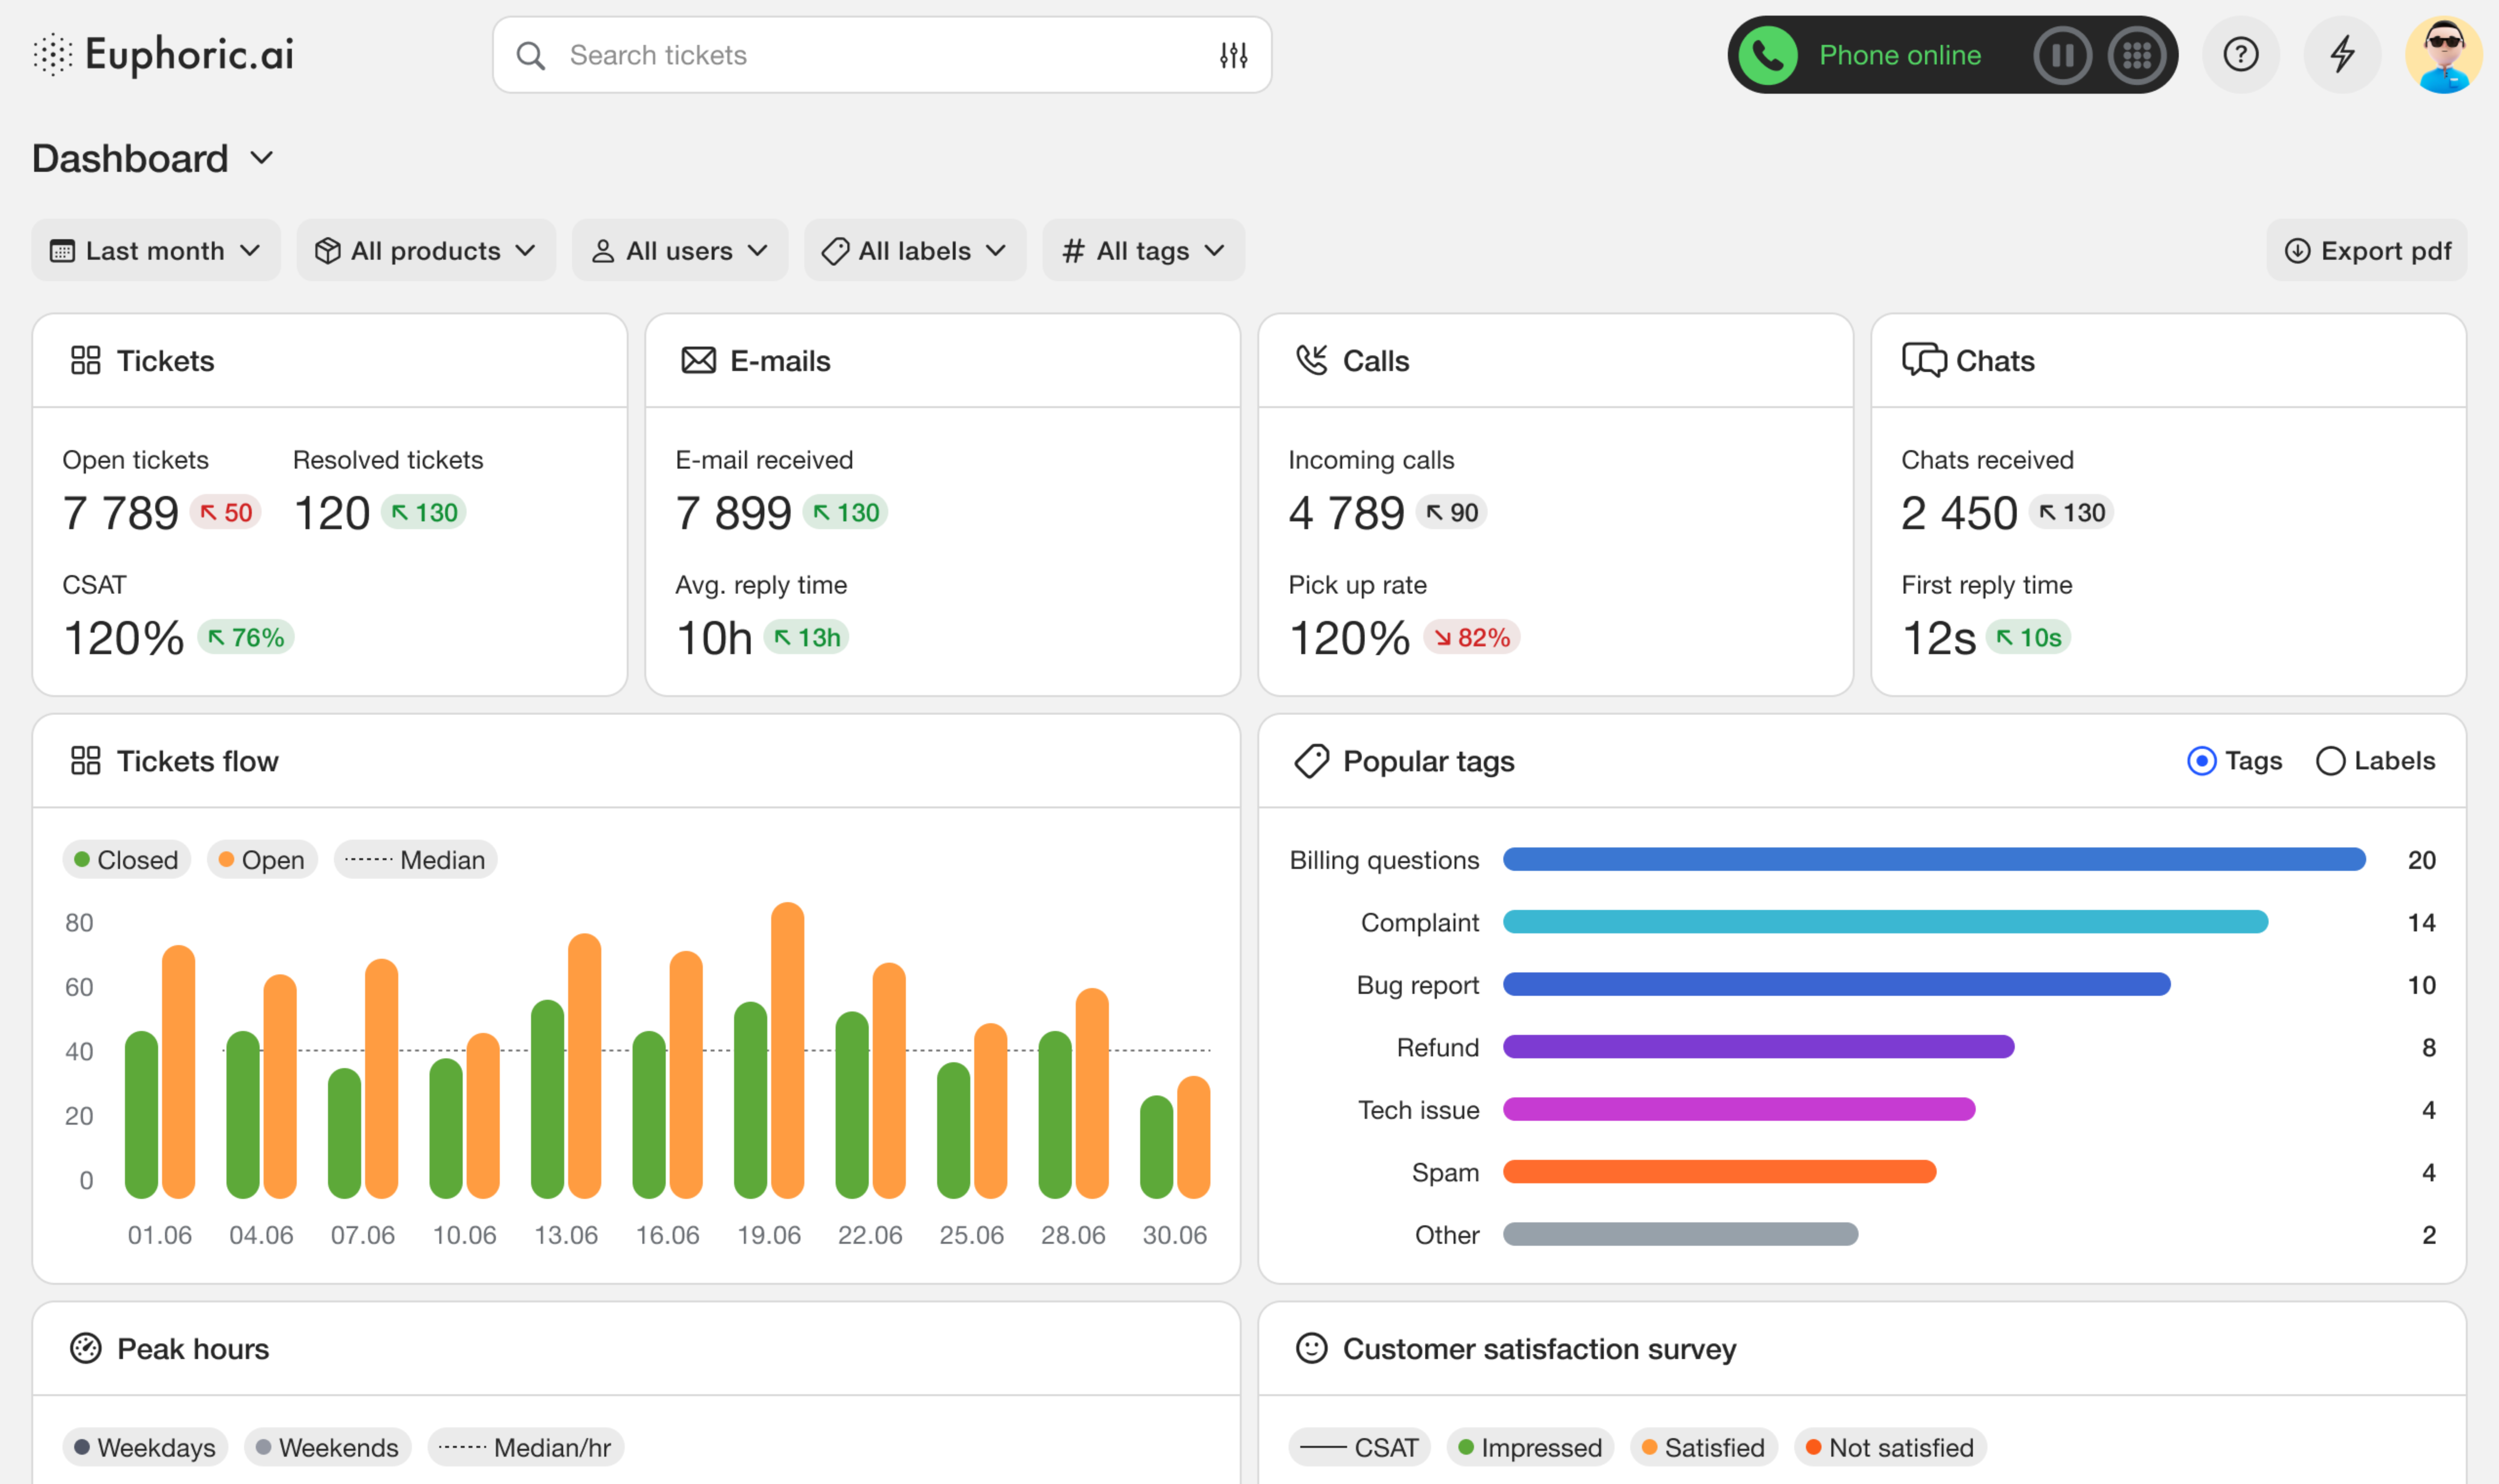Open the phone dial pad icon
The height and width of the screenshot is (1484, 2499).
2136,55
